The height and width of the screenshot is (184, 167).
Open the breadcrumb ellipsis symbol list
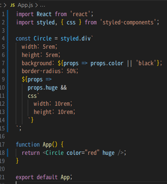pos(42,6)
